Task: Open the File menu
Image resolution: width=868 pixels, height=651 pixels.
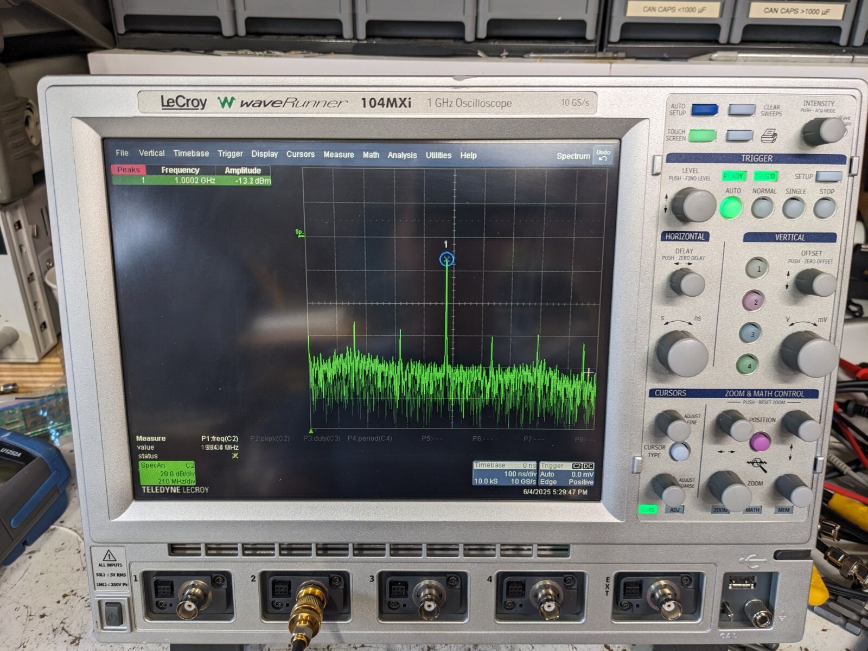Action: coord(122,153)
